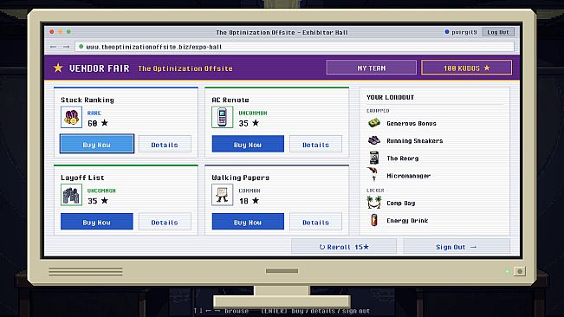This screenshot has height=317, width=564.
Task: Click the Stack Ranking title
Action: 88,100
